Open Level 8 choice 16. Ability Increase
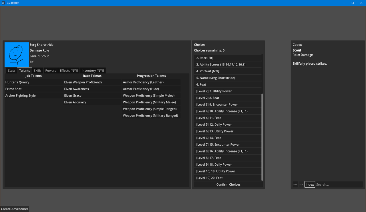 228,151
